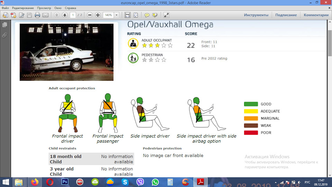Click the pedestrian score 16
Image resolution: width=332 pixels, height=187 pixels.
point(191,60)
